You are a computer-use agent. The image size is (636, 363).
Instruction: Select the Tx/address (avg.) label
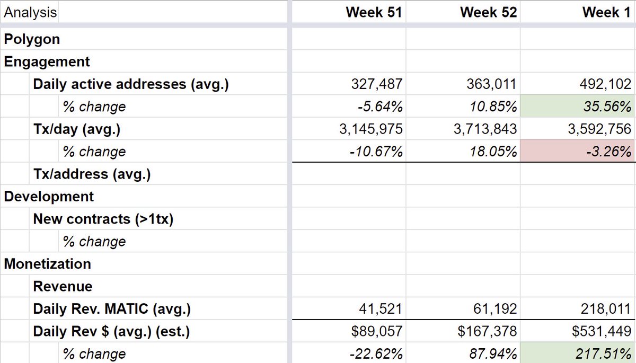(92, 174)
